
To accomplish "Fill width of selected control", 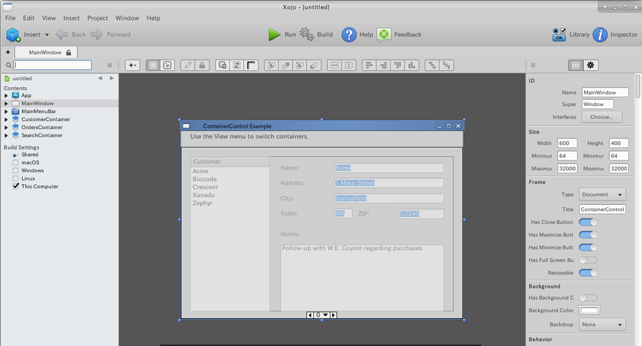I will (335, 65).
